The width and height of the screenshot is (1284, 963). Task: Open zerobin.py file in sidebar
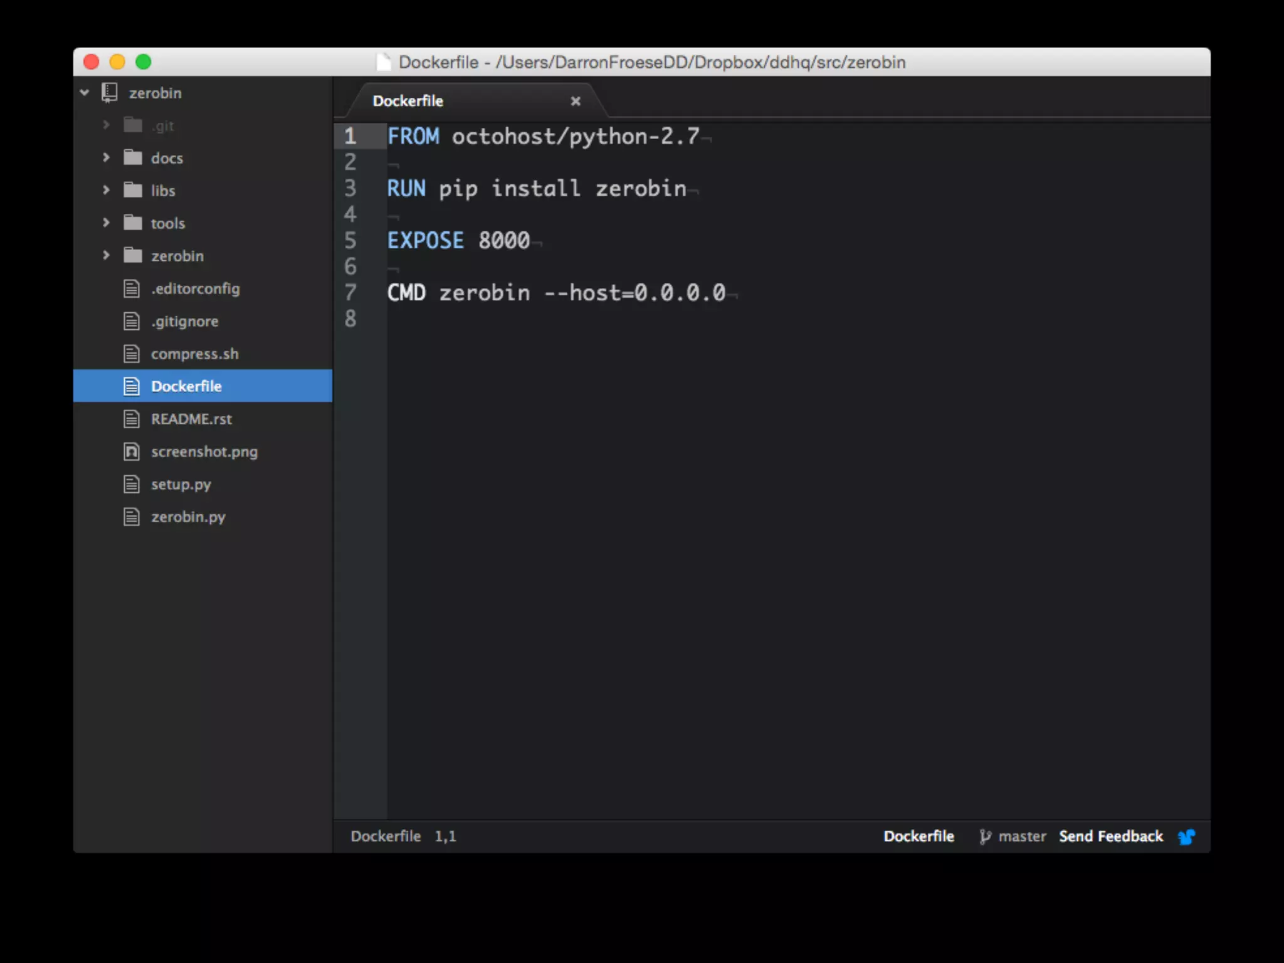187,517
